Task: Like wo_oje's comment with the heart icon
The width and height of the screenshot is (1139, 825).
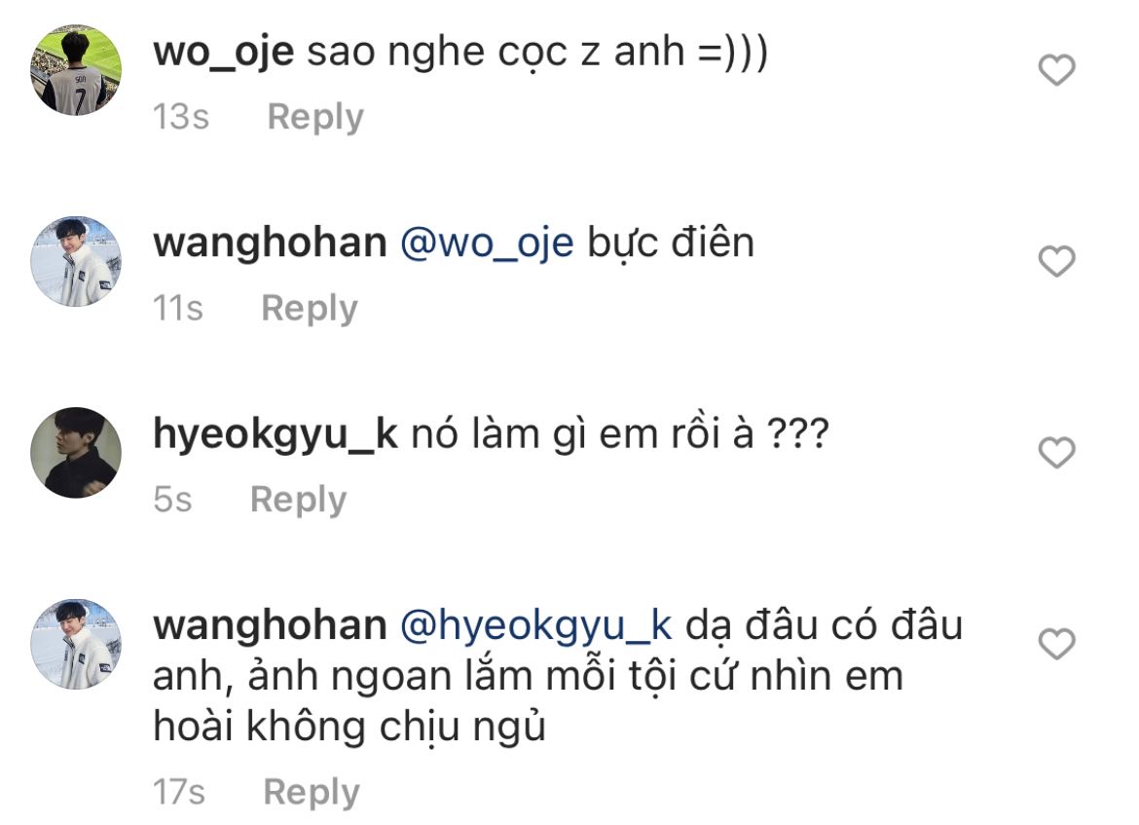Action: click(1056, 70)
